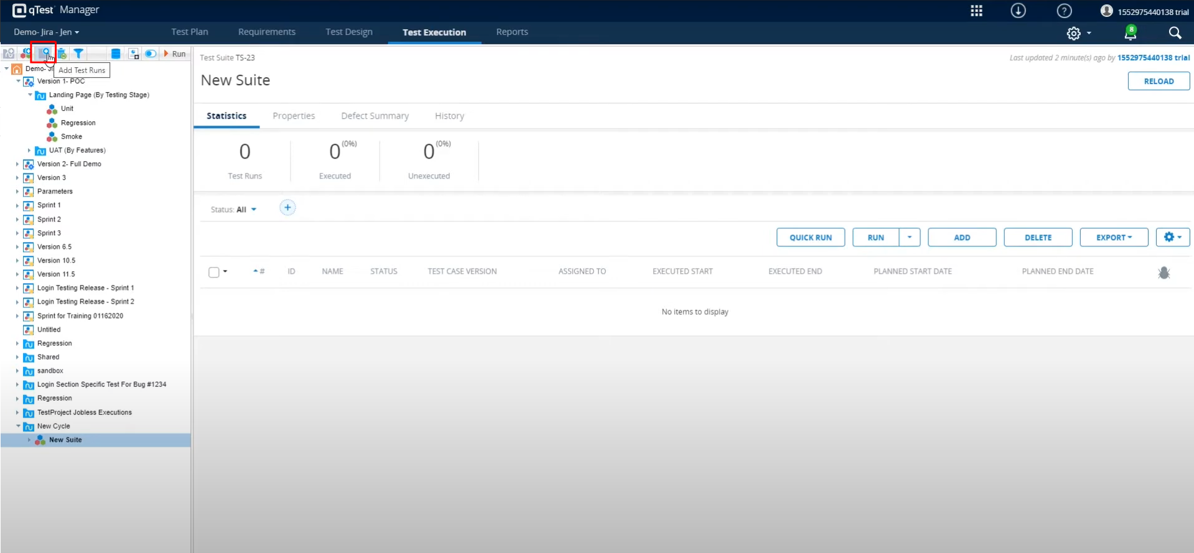The image size is (1194, 553).
Task: Open the EXPORT dropdown button
Action: (x=1114, y=238)
